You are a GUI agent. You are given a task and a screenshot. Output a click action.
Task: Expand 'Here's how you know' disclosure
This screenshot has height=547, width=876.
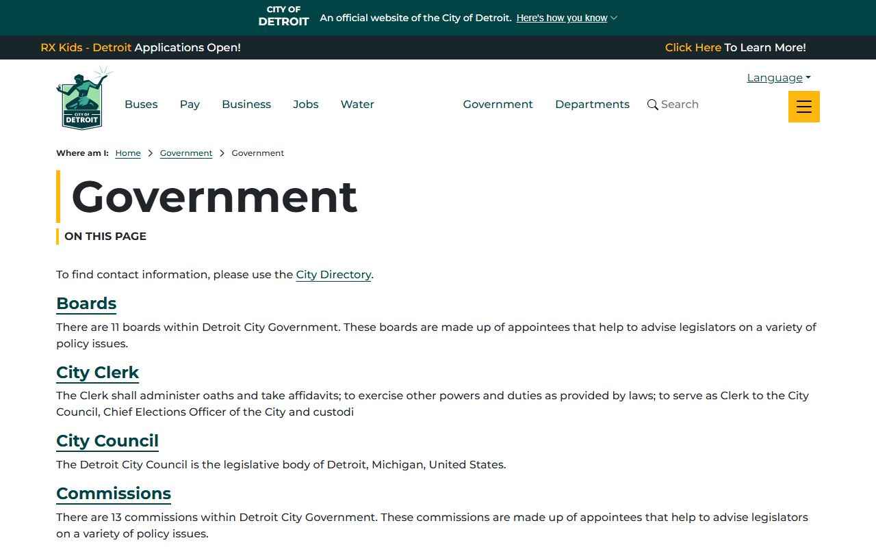pos(567,18)
